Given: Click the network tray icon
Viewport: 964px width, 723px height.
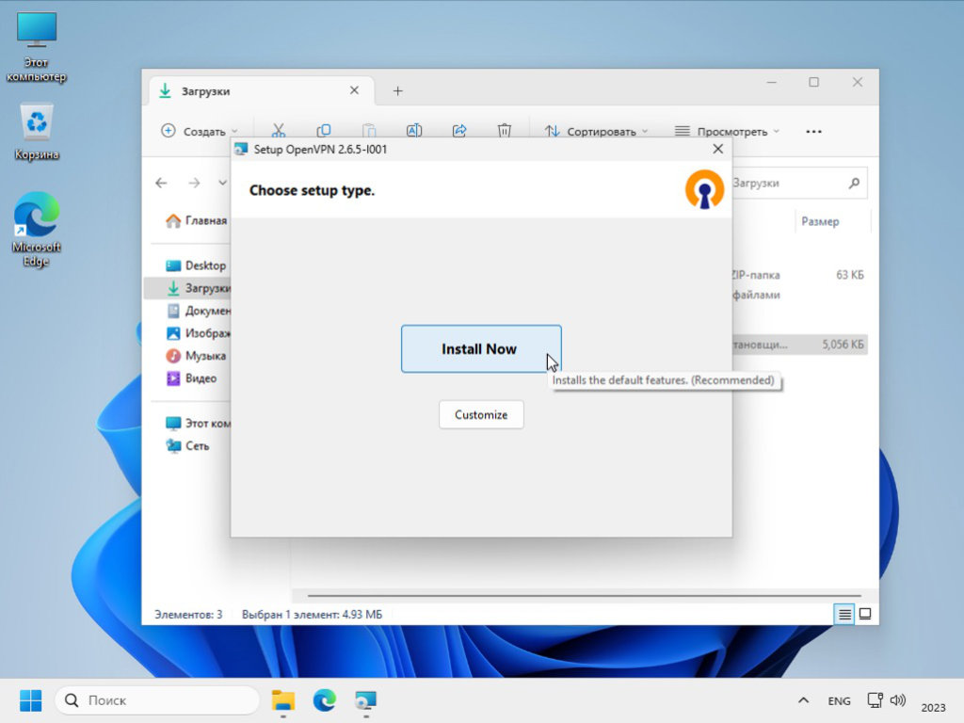Looking at the screenshot, I should pos(875,700).
